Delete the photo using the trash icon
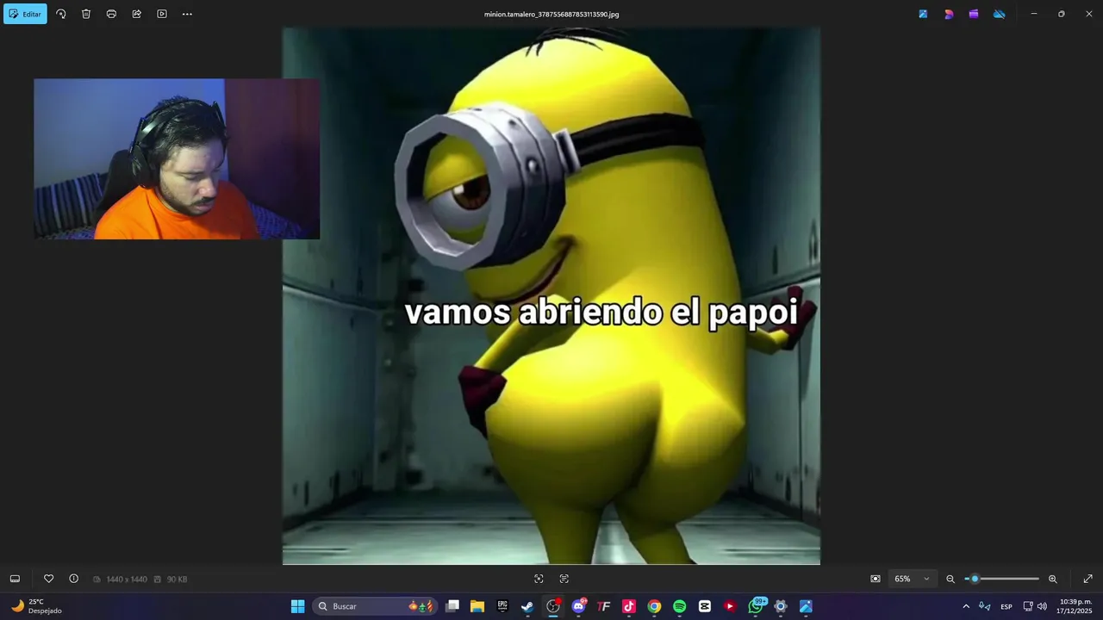Screen dimensions: 1103x620 point(86,14)
